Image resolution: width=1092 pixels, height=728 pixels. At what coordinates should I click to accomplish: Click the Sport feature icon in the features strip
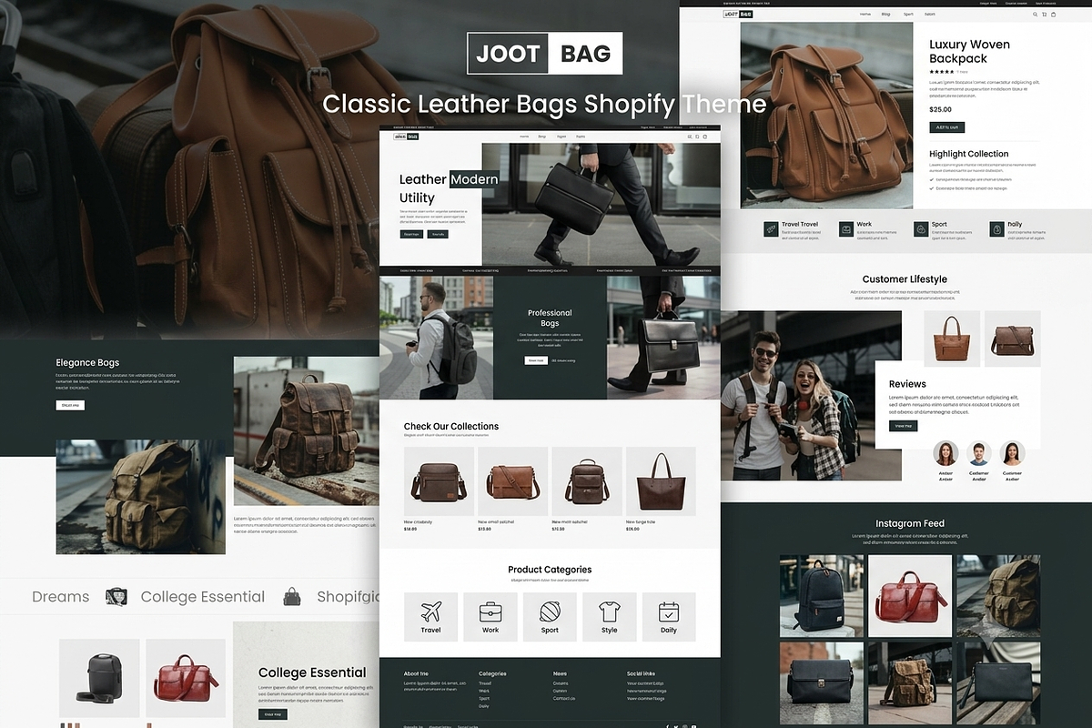tap(921, 229)
